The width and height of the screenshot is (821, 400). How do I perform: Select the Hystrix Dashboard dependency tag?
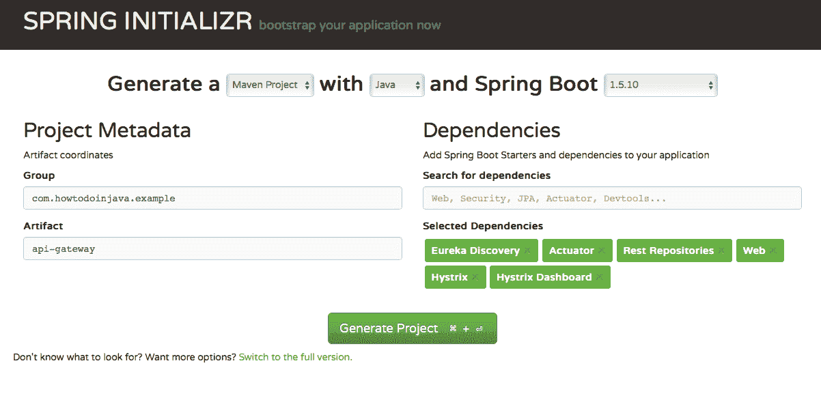point(550,277)
